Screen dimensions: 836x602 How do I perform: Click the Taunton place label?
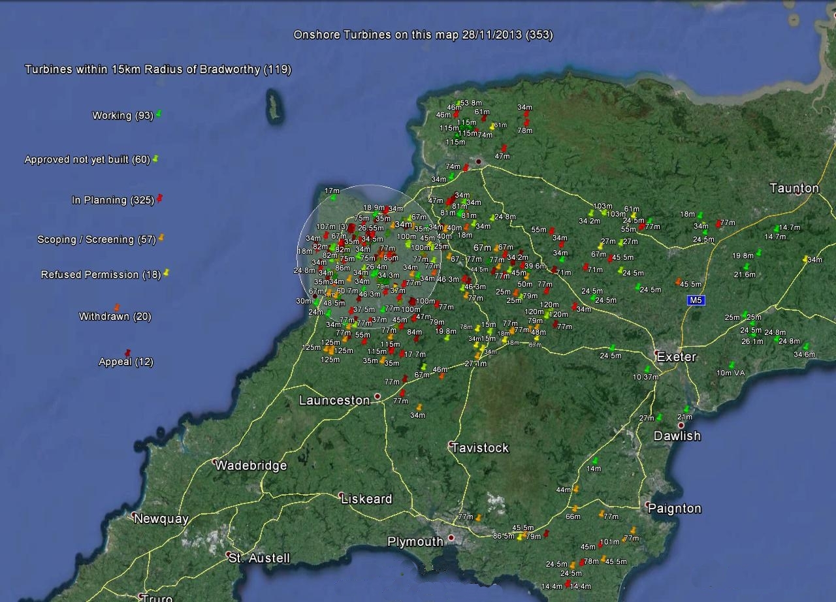[794, 188]
